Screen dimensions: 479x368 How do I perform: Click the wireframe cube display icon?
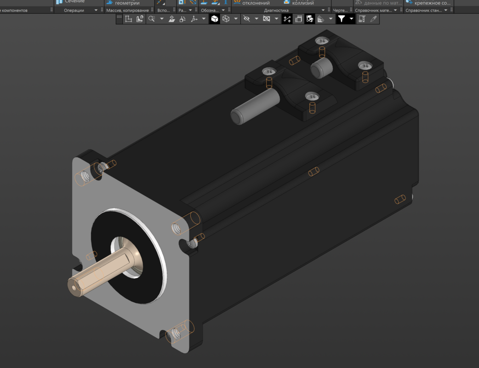[226, 19]
